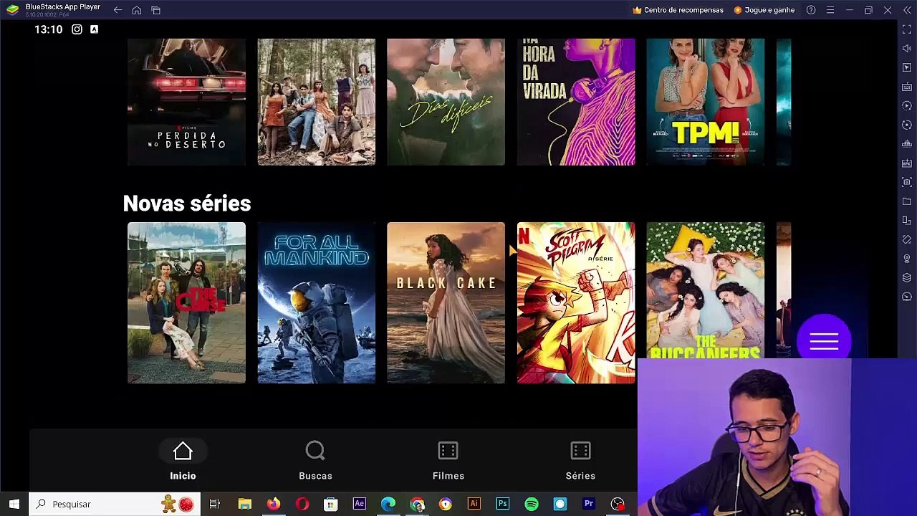Click the Jogue e ganhe button
This screenshot has width=917, height=516.
pos(764,10)
